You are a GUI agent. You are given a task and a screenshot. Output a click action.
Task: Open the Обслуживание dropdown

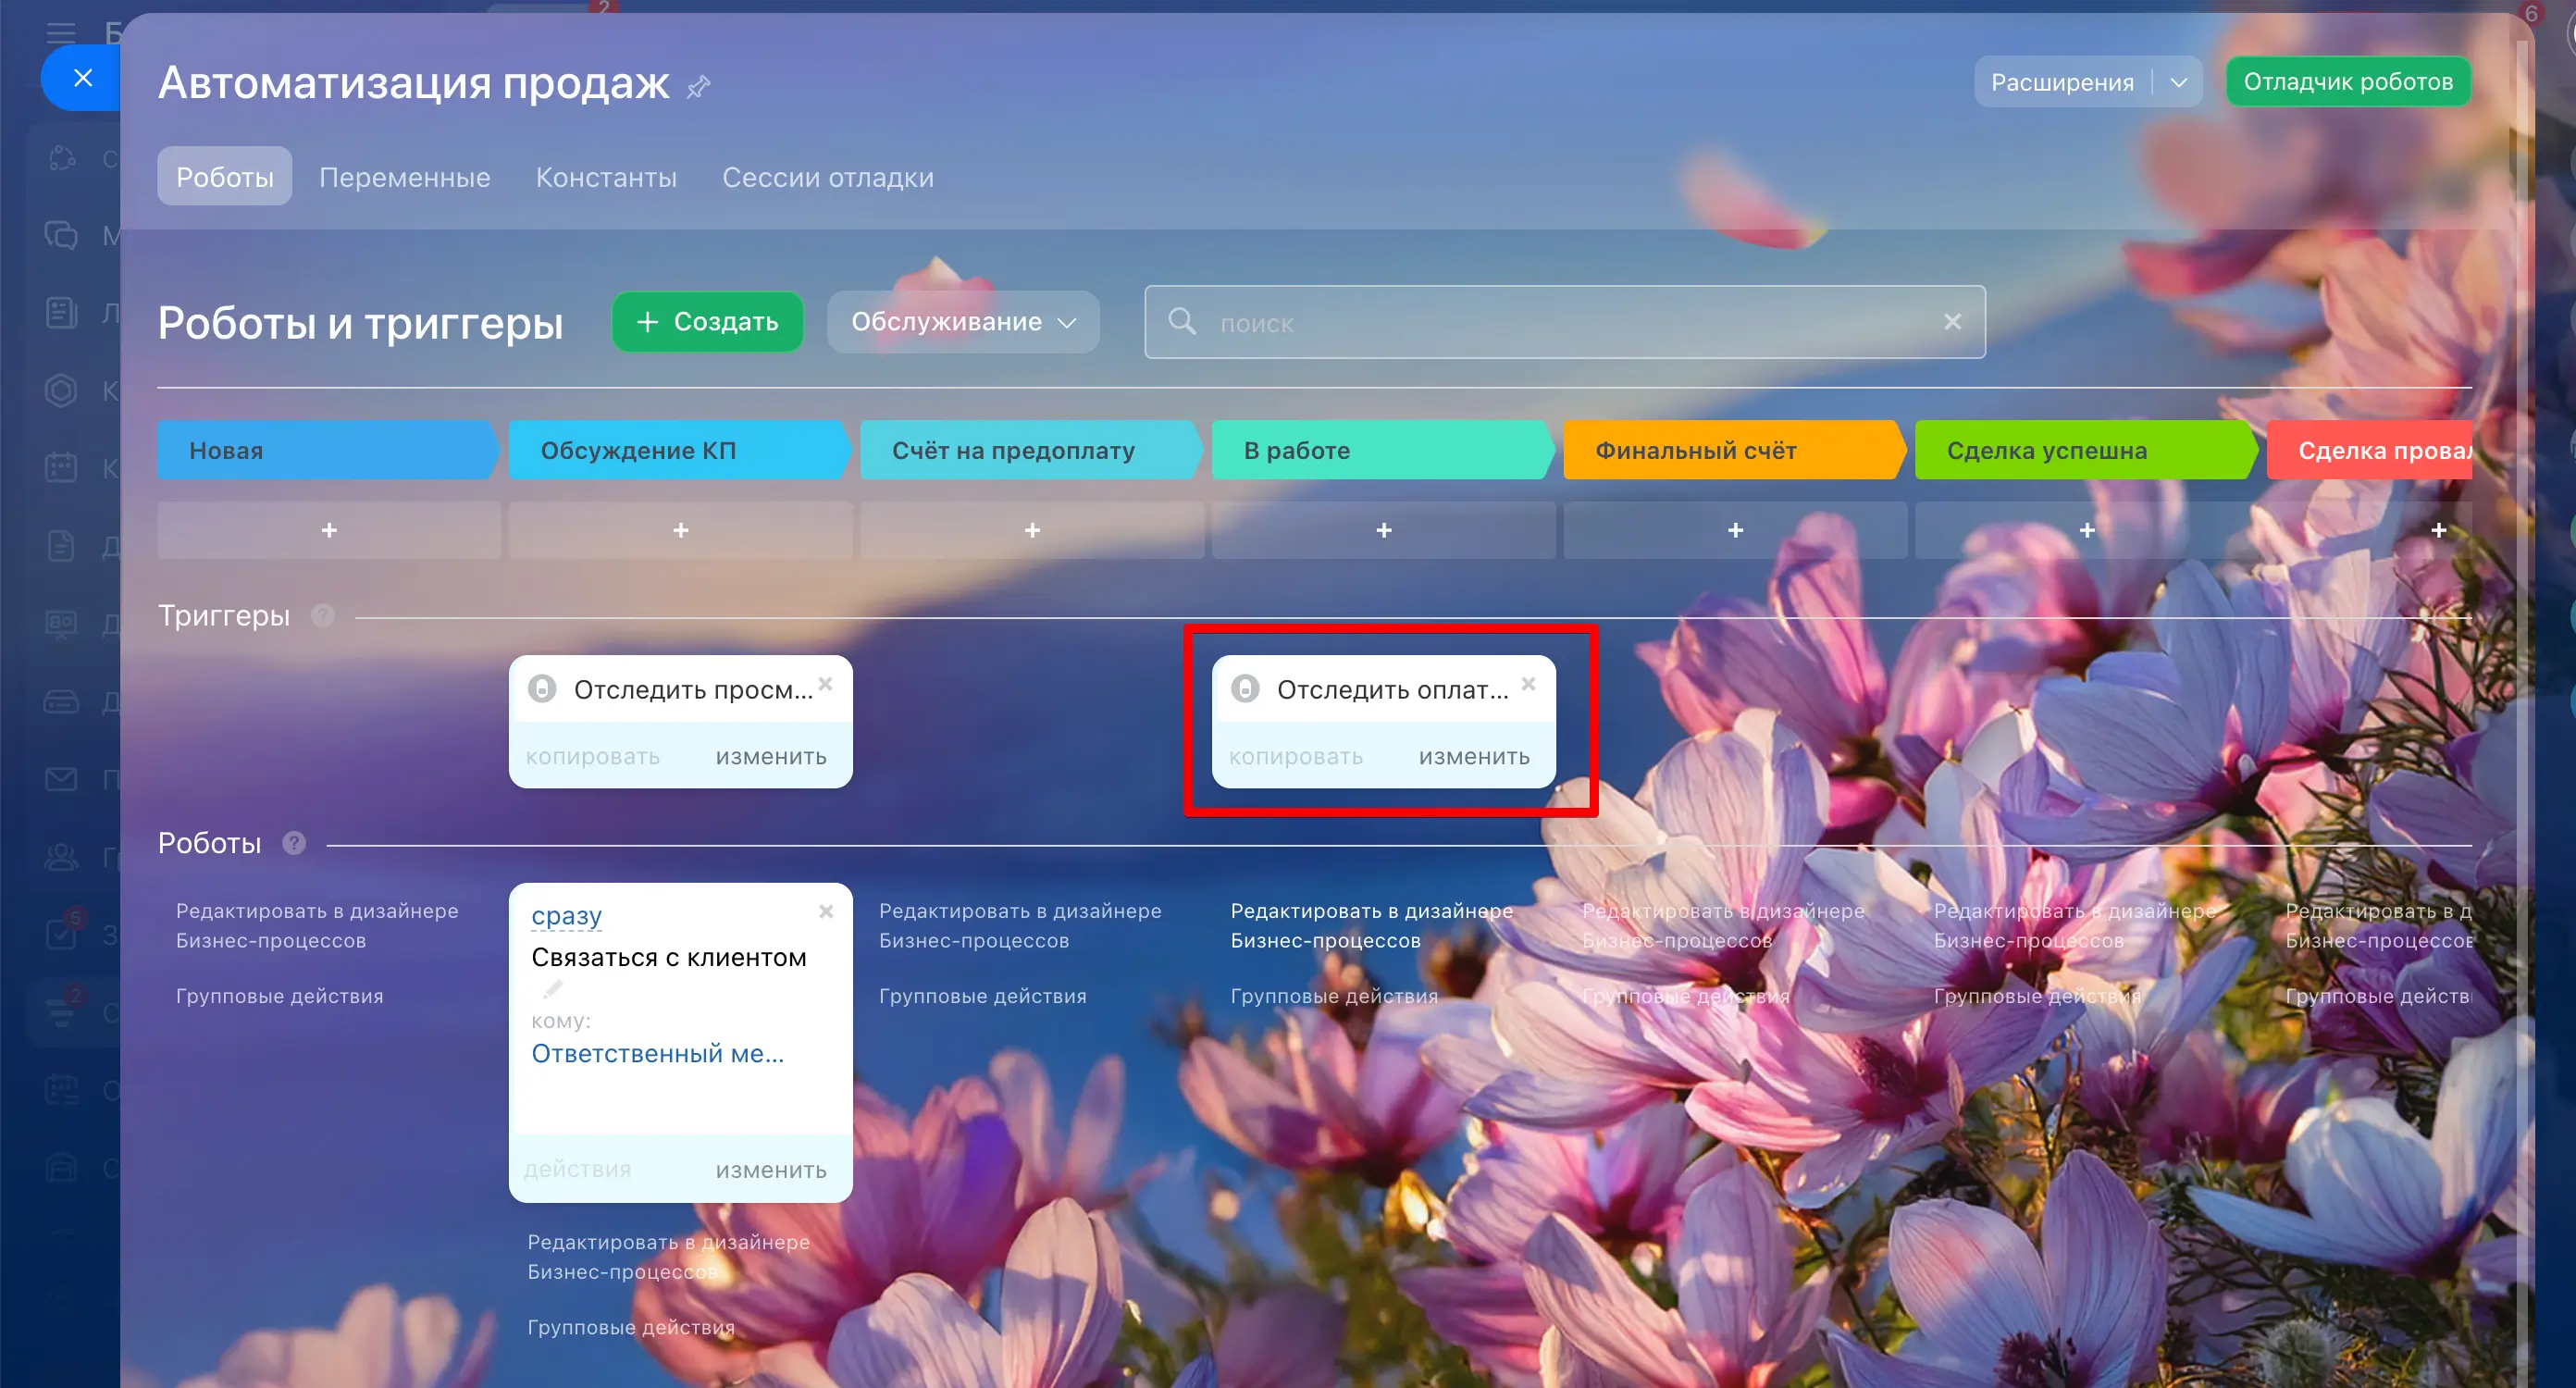pos(962,321)
